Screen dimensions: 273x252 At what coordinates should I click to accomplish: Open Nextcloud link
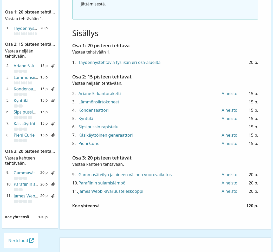tap(21, 241)
